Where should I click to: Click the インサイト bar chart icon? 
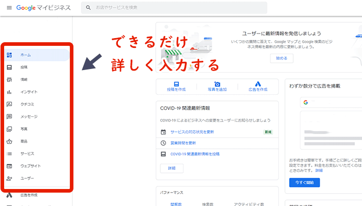[9, 92]
